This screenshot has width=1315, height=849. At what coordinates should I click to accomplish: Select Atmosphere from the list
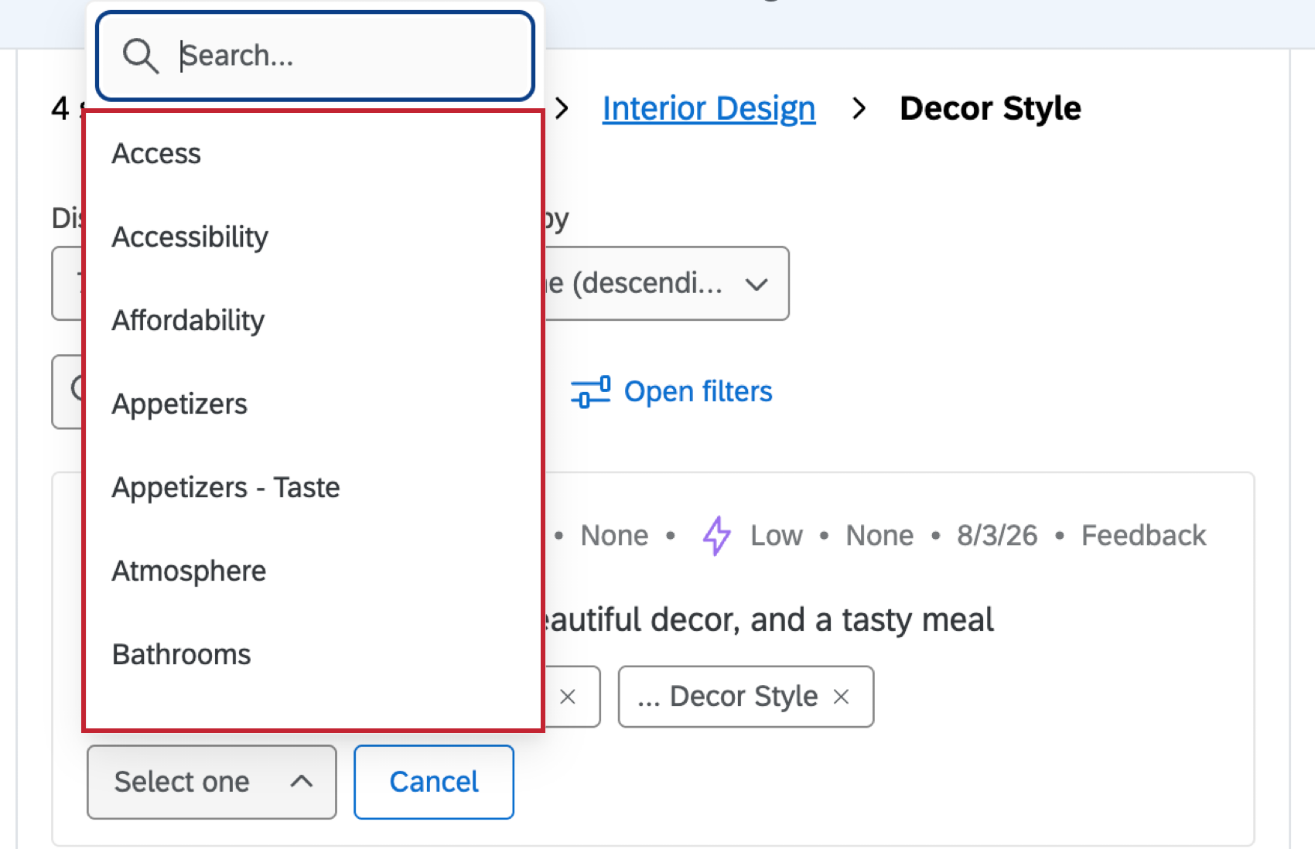(313, 571)
